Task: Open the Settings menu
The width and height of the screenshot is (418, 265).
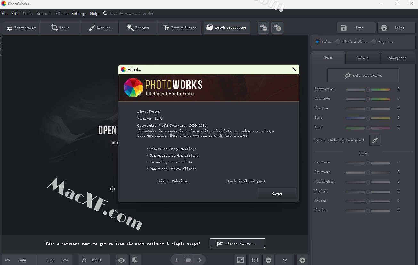Action: click(78, 13)
